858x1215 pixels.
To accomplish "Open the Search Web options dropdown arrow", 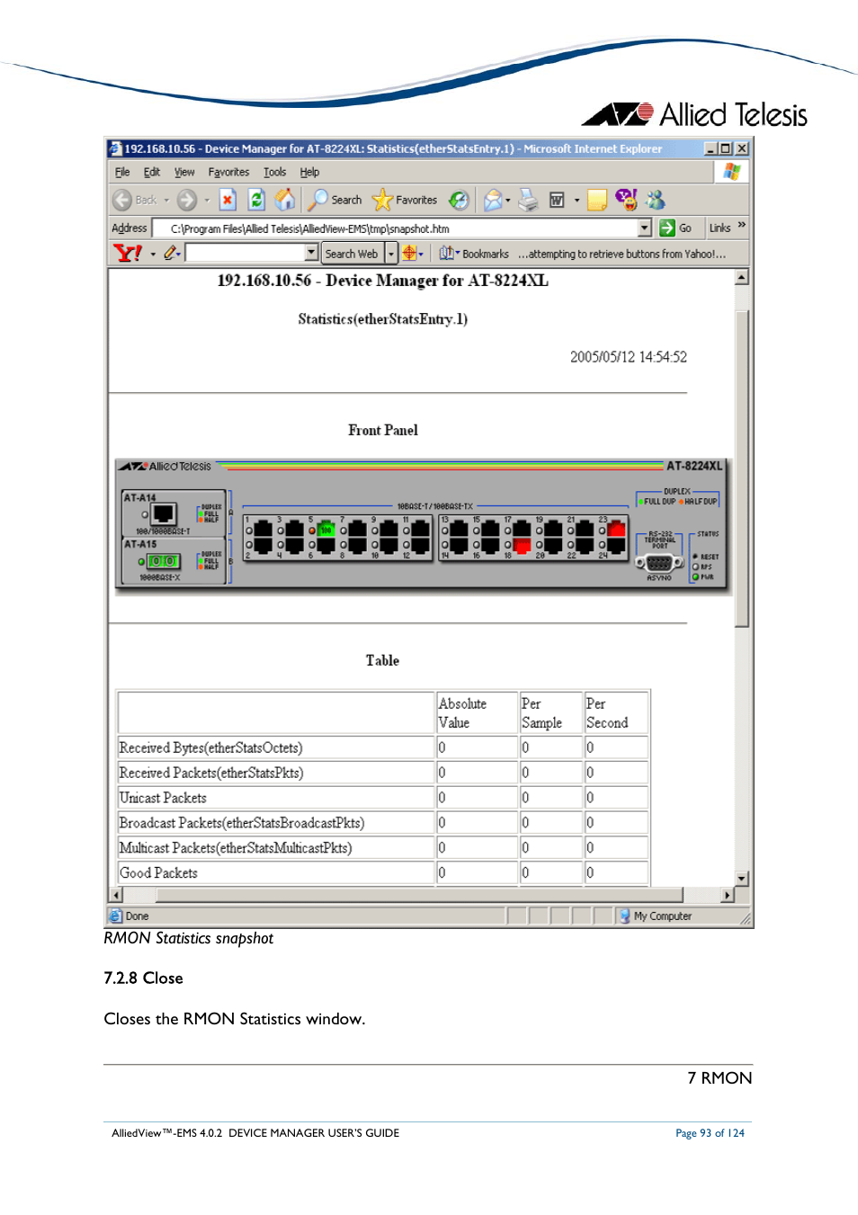I will [x=391, y=254].
